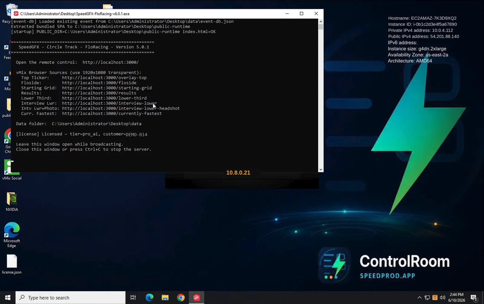Click the orange tray application icon
Image resolution: width=484 pixels, height=304 pixels.
click(x=435, y=298)
